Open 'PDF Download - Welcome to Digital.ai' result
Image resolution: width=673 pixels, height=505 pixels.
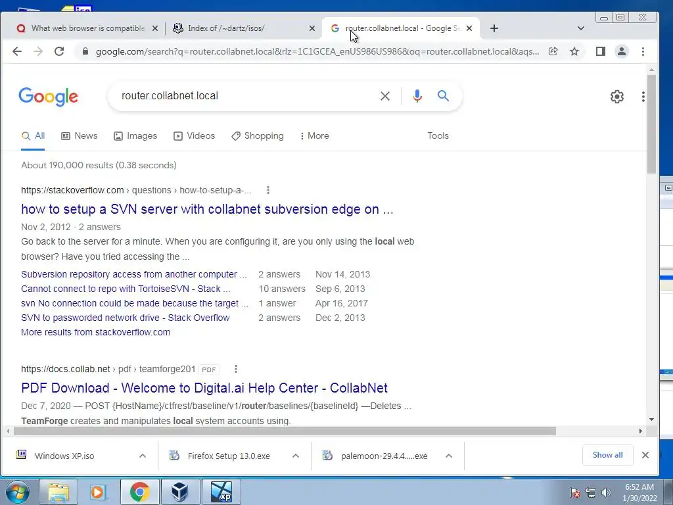click(204, 388)
